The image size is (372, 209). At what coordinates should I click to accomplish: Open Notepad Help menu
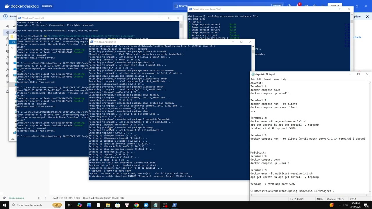coord(284,79)
